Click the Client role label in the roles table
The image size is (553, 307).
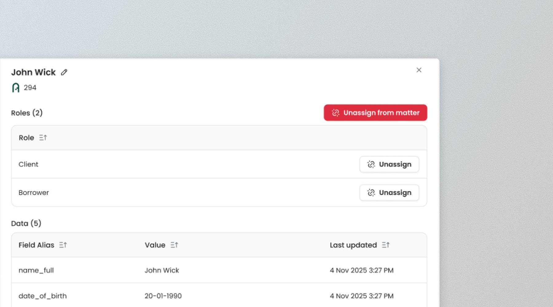click(28, 165)
